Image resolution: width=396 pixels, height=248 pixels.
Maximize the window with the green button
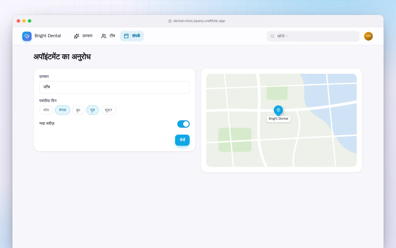coord(30,21)
